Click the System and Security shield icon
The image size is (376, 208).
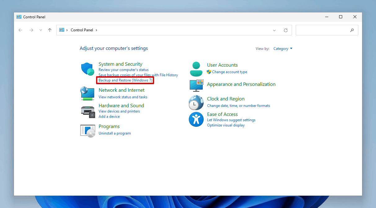[x=87, y=69]
